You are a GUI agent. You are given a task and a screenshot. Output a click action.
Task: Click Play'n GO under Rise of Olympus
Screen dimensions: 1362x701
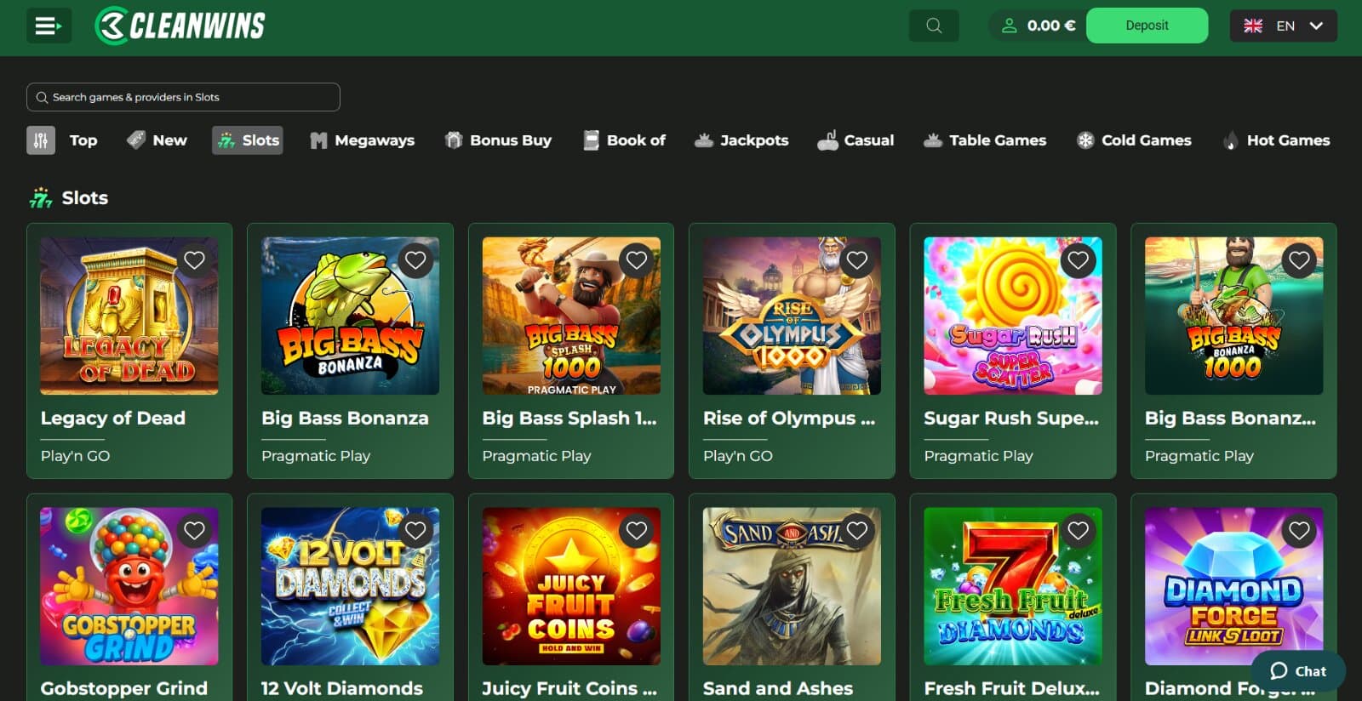[738, 456]
